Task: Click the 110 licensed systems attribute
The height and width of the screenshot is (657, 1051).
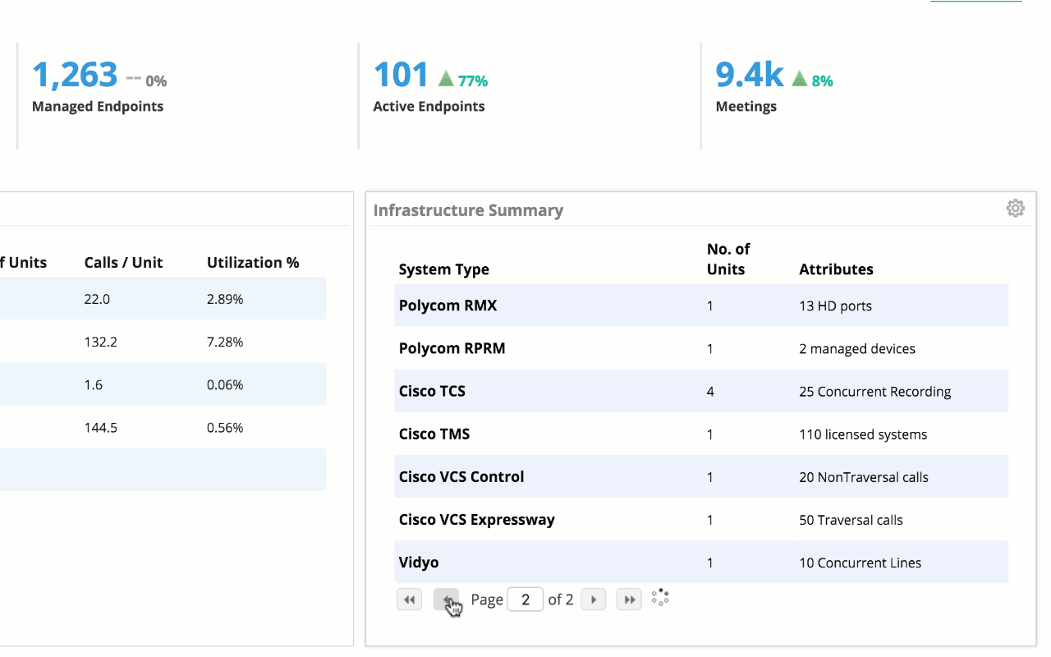Action: tap(863, 434)
